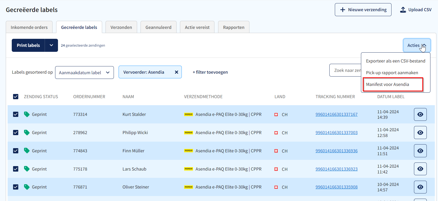The height and width of the screenshot is (201, 438).
Task: View details of order 774843 eye icon
Action: tap(420, 151)
